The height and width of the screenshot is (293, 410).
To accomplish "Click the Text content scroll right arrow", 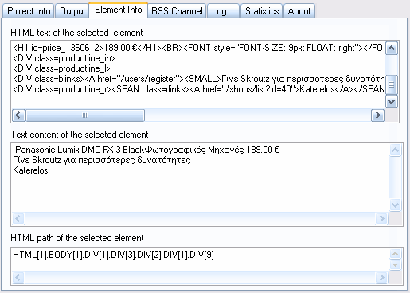I will click(x=381, y=219).
